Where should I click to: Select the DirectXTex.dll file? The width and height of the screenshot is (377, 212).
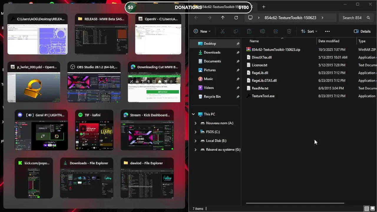[x=262, y=57]
